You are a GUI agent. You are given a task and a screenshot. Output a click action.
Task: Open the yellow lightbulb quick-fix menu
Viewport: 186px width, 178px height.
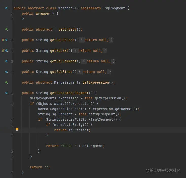click(17, 129)
